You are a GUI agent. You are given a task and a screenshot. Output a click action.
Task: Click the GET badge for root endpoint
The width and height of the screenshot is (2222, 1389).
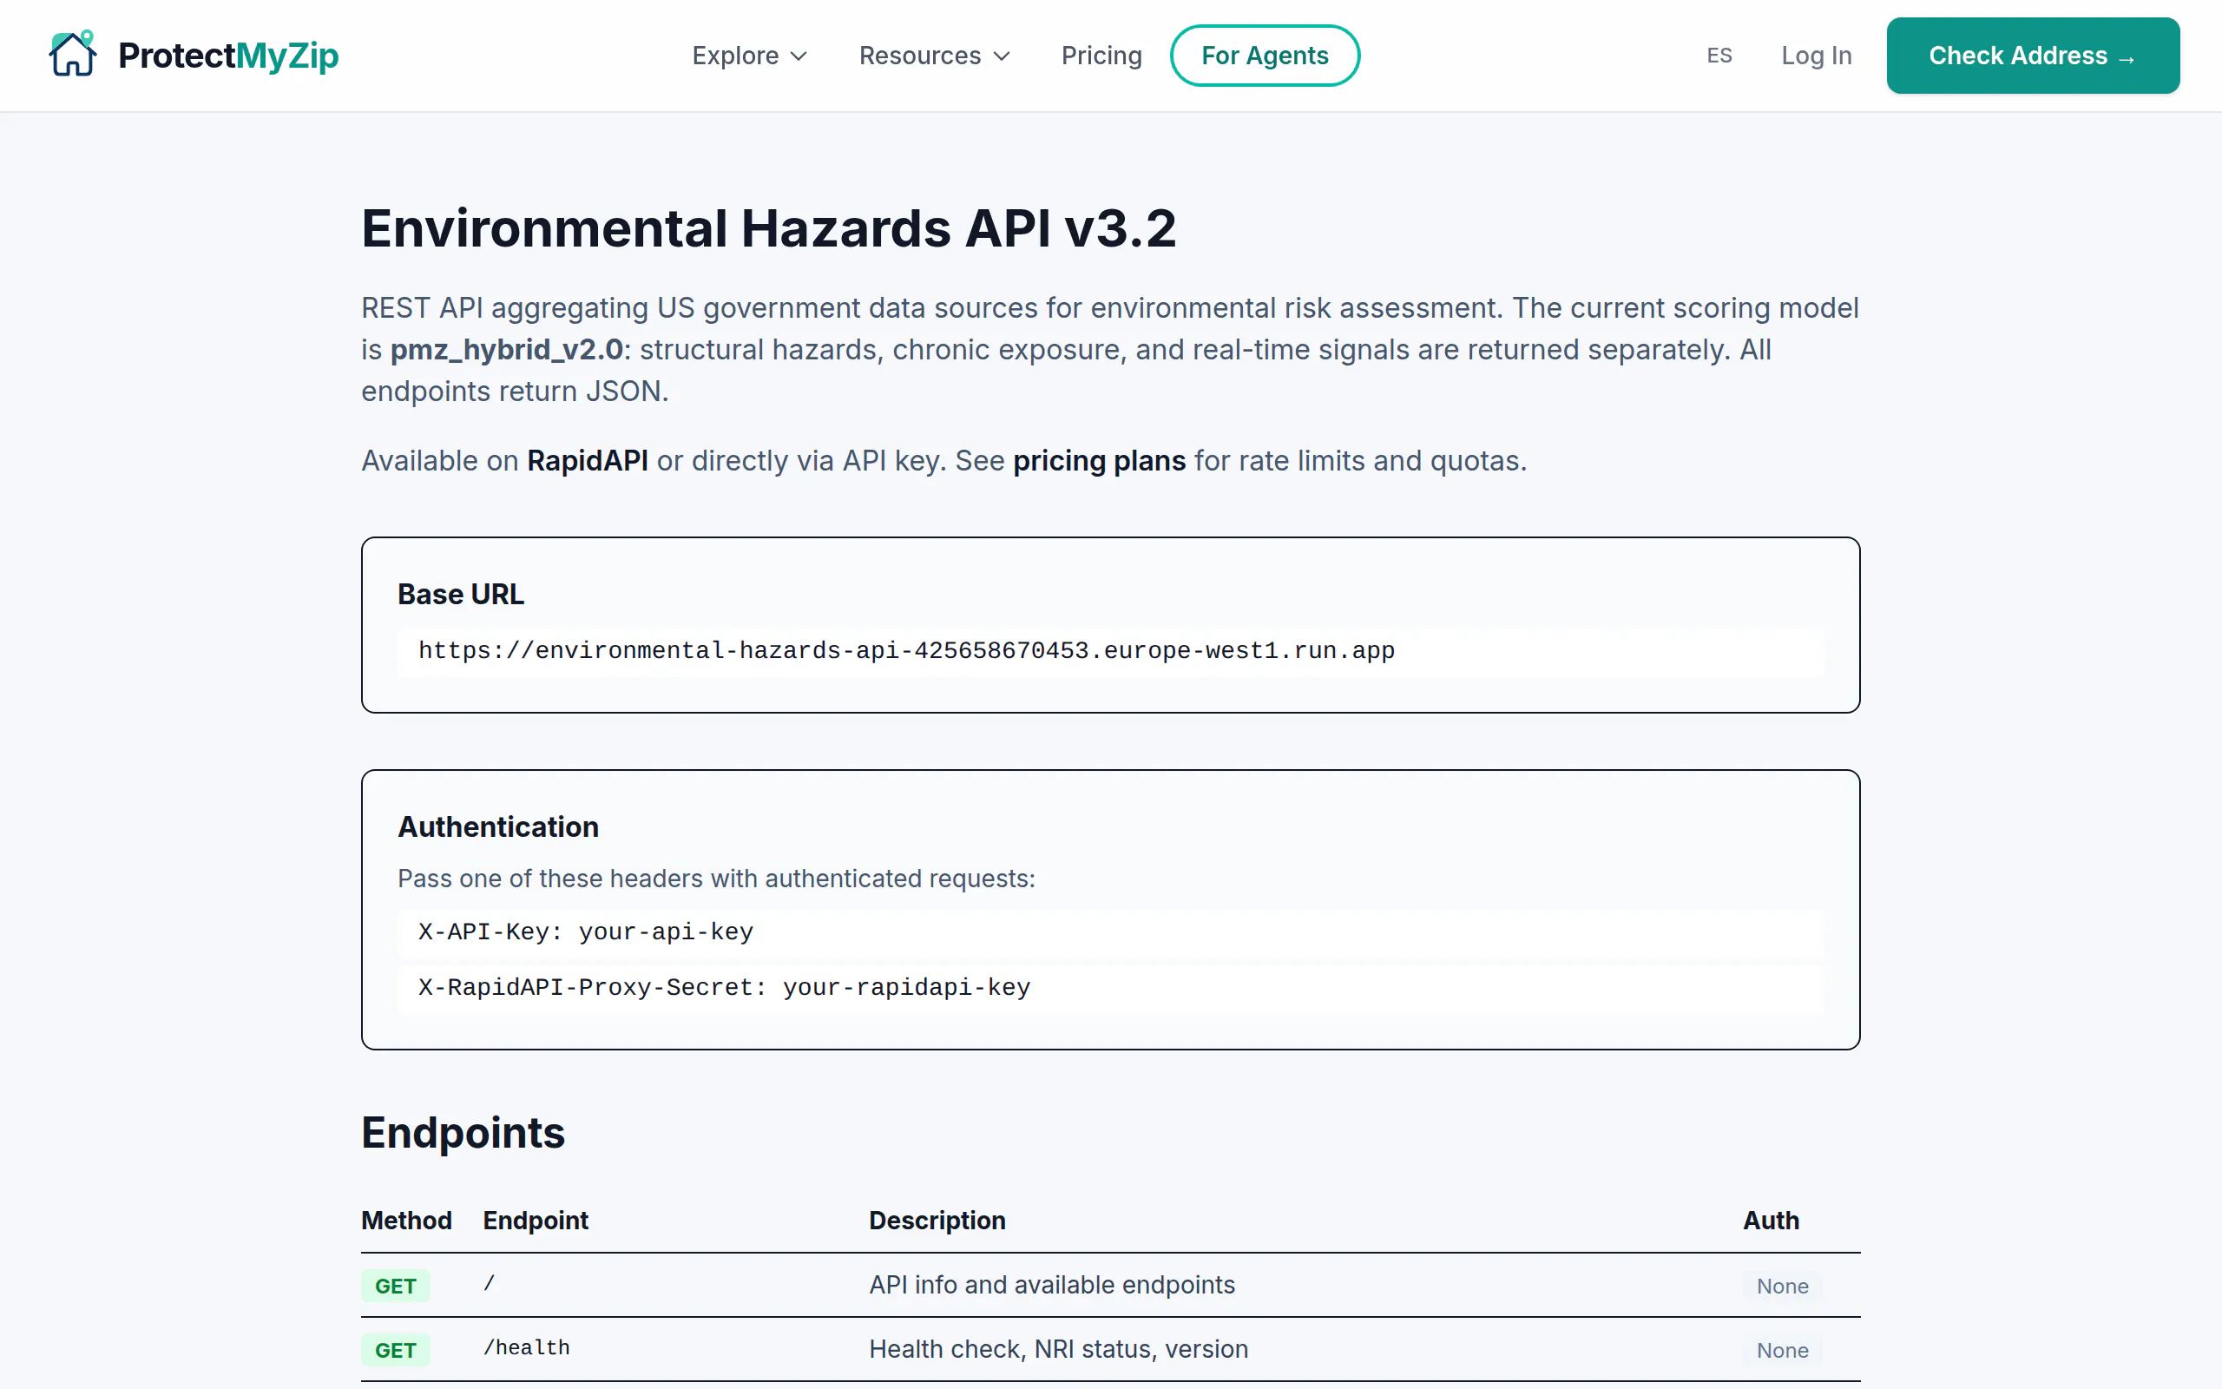(396, 1285)
